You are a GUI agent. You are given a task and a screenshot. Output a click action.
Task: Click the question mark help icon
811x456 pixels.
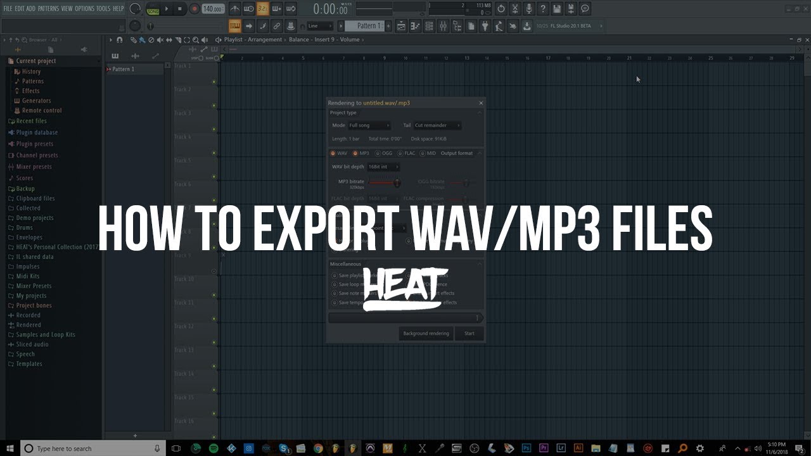[543, 9]
